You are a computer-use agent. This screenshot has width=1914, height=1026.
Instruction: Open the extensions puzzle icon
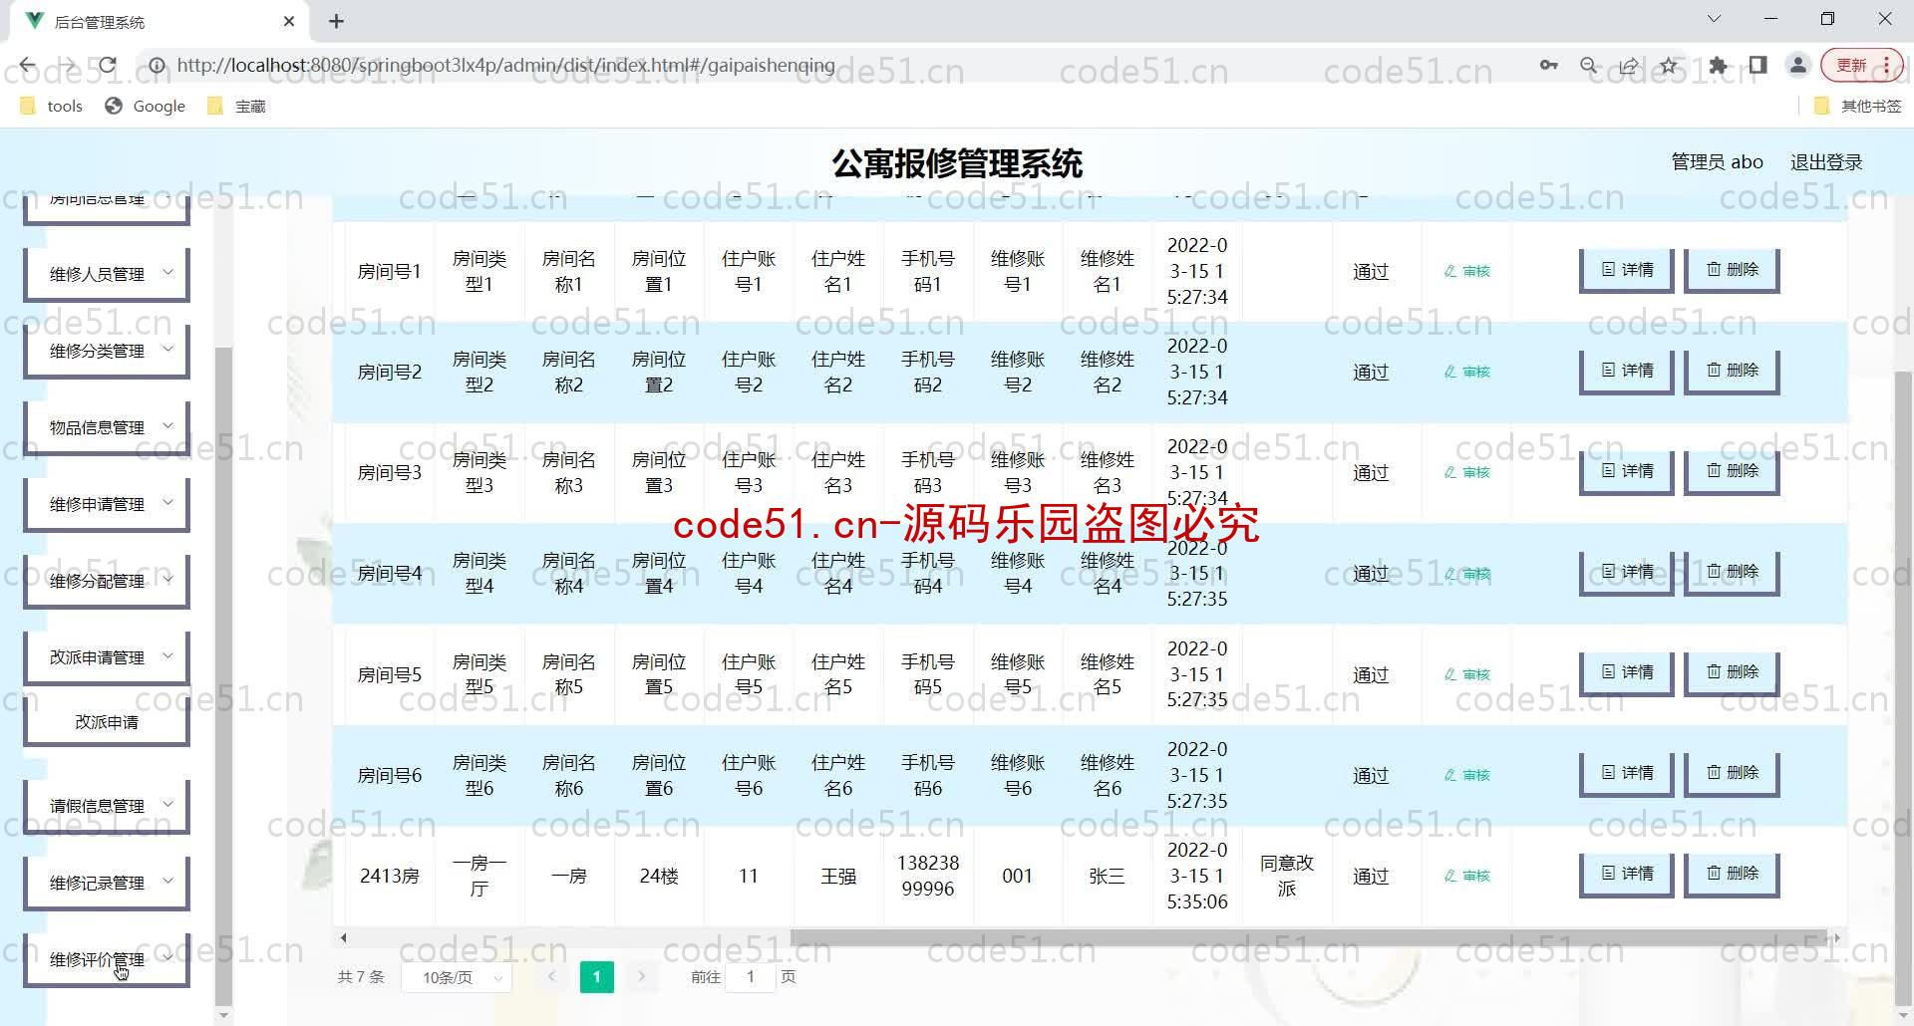(x=1718, y=66)
